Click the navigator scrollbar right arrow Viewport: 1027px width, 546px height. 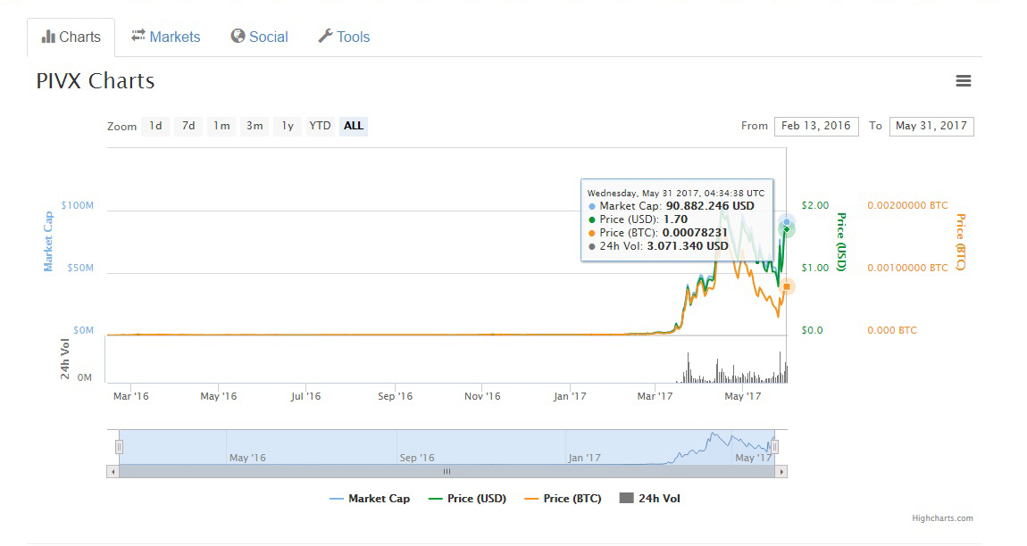(781, 471)
